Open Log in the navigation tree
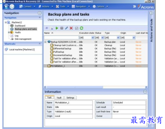The width and height of the screenshot is (165, 129). click(17, 36)
